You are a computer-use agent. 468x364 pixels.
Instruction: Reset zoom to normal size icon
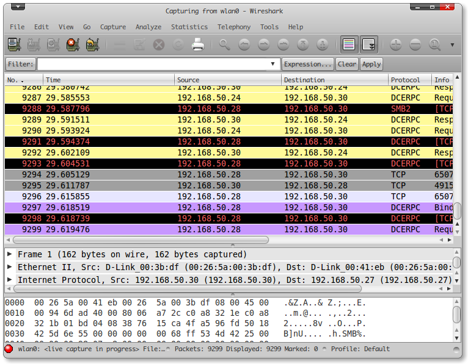[x=435, y=45]
